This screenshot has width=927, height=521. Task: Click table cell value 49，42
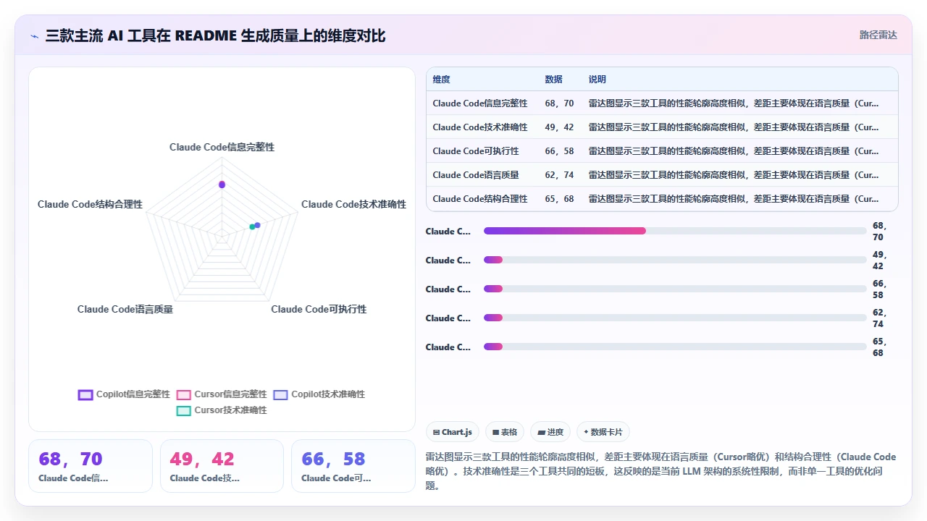point(559,127)
